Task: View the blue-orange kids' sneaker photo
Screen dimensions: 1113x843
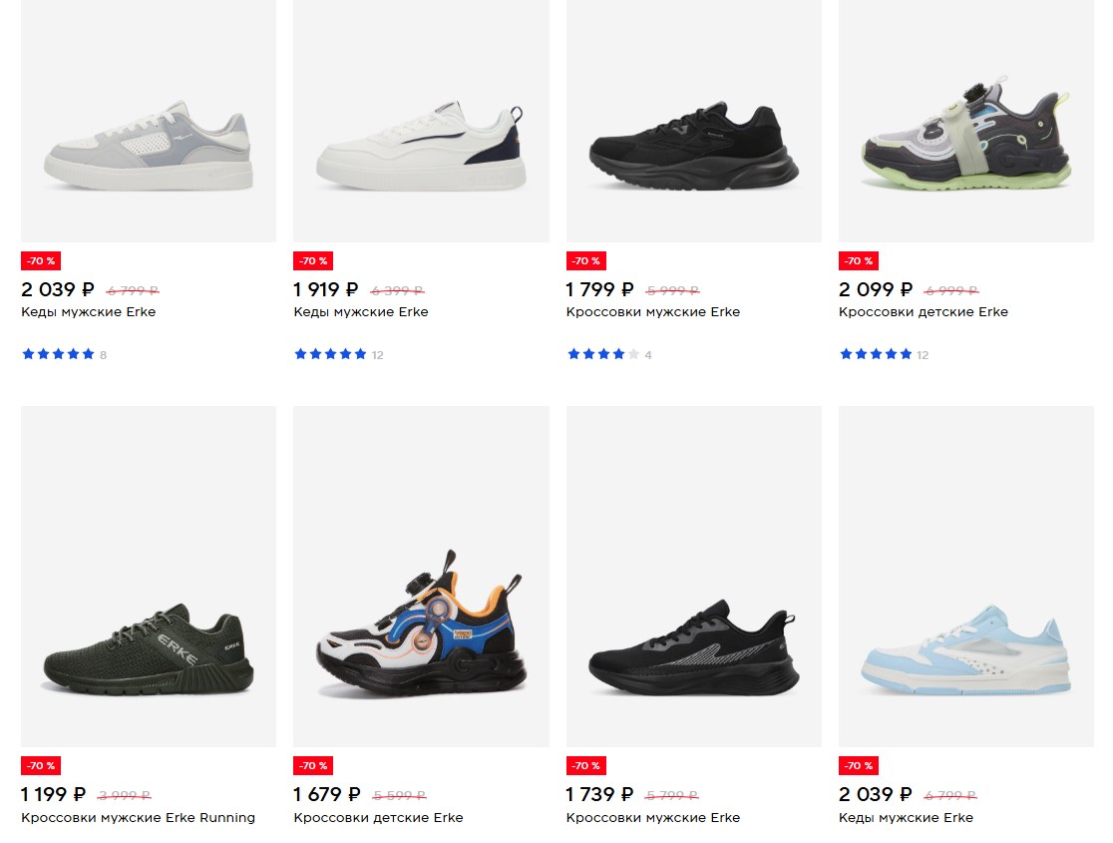Action: 421,576
